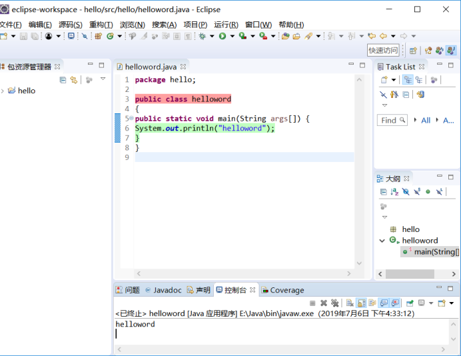
Task: Remove all terminated launches in console
Action: click(335, 303)
